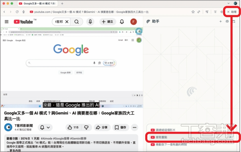Expand description with ...更多內容

point(14,150)
